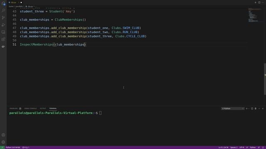Click 'InspectMemberships' on line 51

[x=37, y=44]
